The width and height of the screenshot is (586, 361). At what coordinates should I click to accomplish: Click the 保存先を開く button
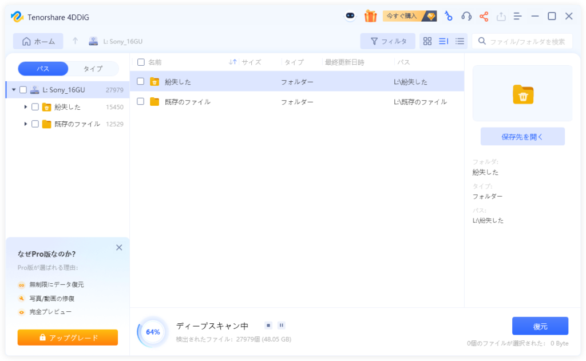point(522,137)
